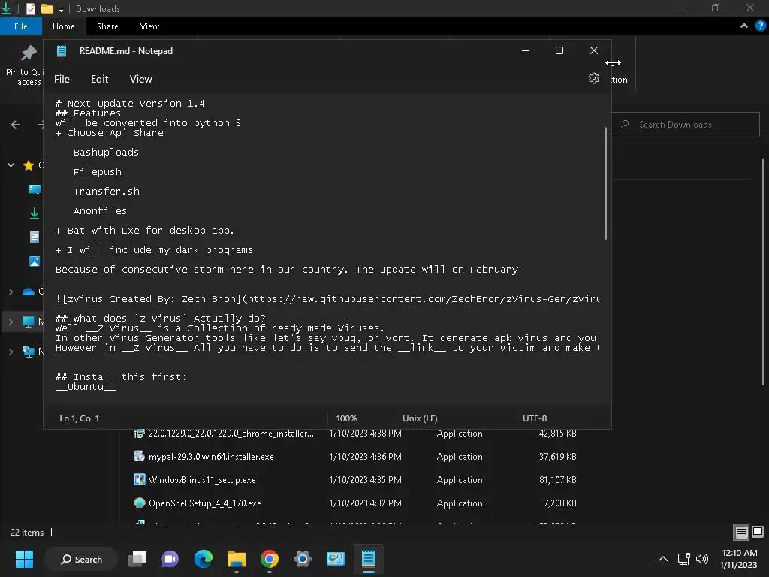Open the Windows Start menu
Screen dimensions: 769x577
pos(24,559)
